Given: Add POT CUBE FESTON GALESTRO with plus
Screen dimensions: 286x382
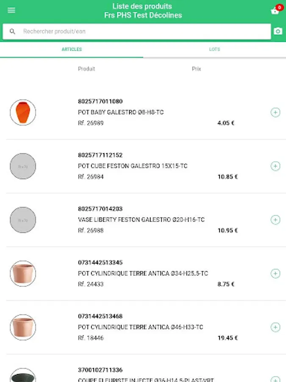Looking at the screenshot, I should pos(275,166).
